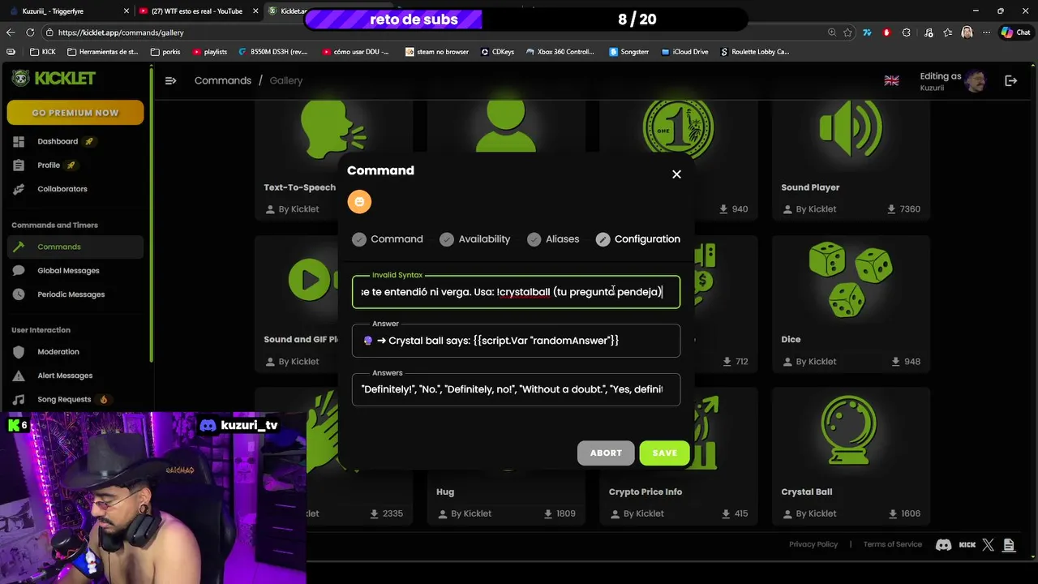The height and width of the screenshot is (584, 1038).
Task: Click the Song Requests music note icon
Action: coord(19,399)
